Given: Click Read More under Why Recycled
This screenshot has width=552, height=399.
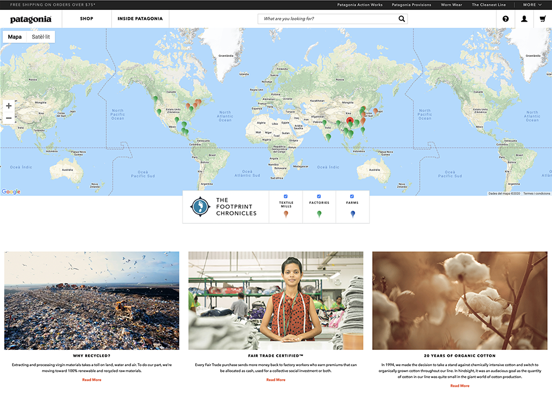Looking at the screenshot, I should (x=91, y=380).
